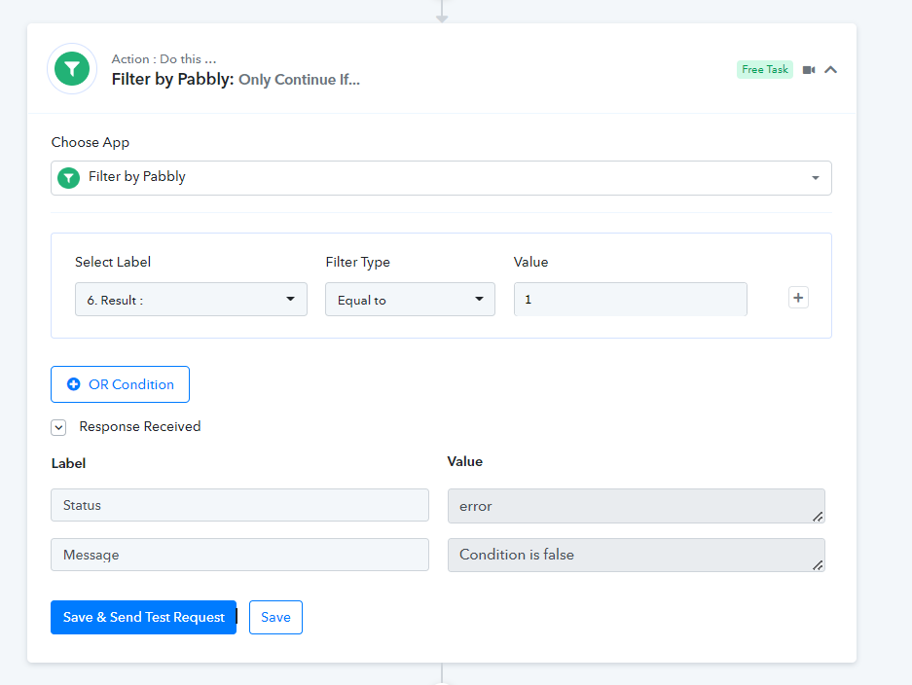
Task: Click the step title Filter by Pabbly
Action: (x=172, y=79)
